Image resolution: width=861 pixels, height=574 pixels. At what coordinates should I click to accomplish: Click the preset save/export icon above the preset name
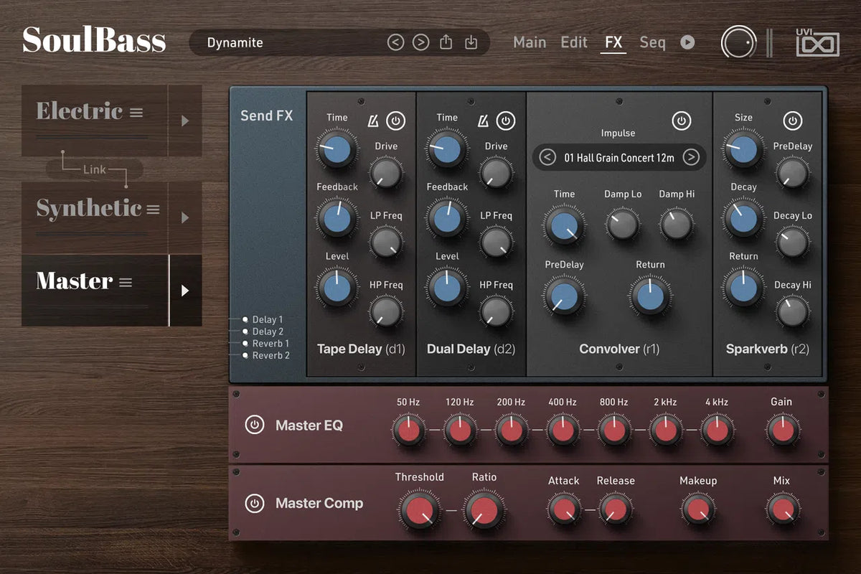pyautogui.click(x=446, y=42)
